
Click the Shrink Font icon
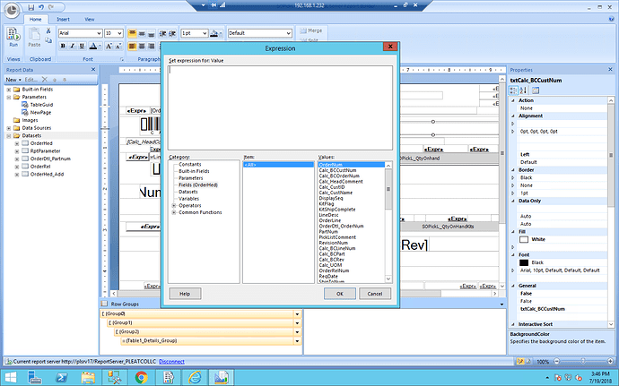[118, 47]
